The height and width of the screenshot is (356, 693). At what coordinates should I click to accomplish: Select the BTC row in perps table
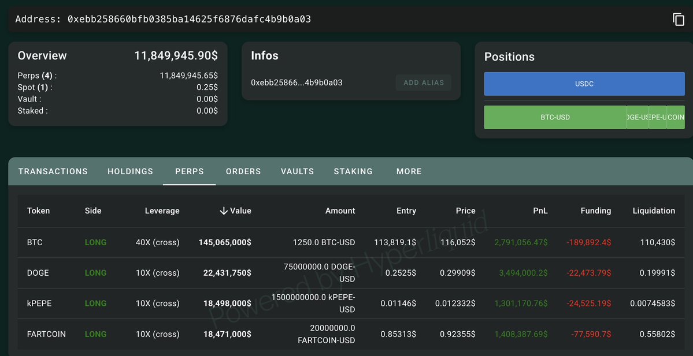tap(351, 243)
